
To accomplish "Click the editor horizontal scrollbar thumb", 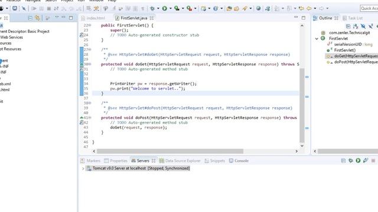I will tap(170, 151).
